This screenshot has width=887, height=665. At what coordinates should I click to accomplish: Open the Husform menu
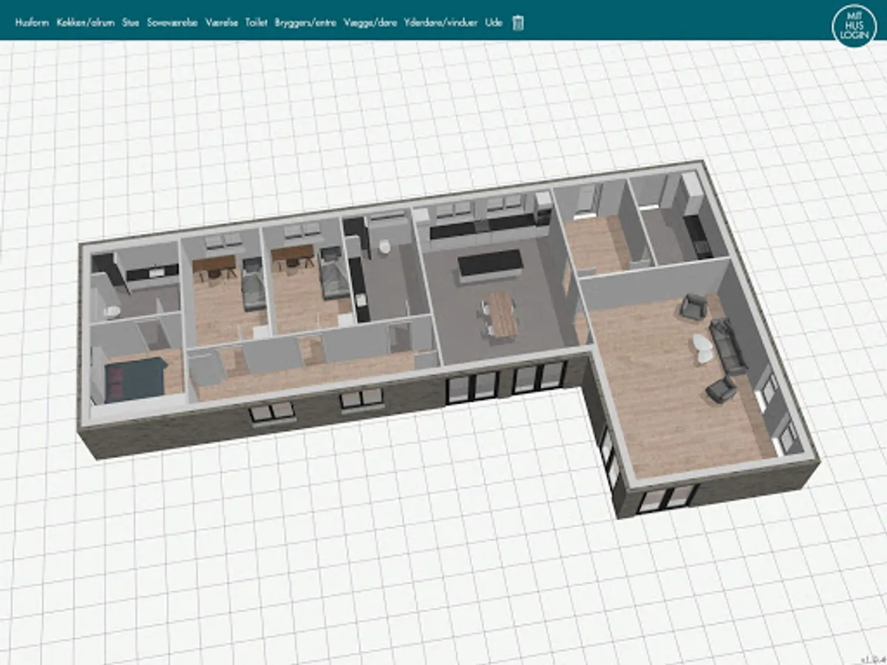click(32, 23)
